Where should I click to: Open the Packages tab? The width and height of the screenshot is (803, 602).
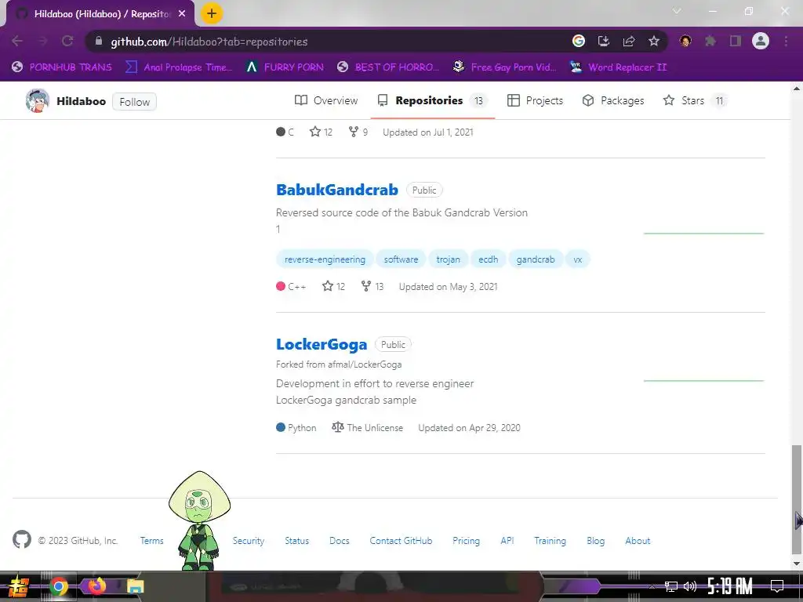point(613,100)
